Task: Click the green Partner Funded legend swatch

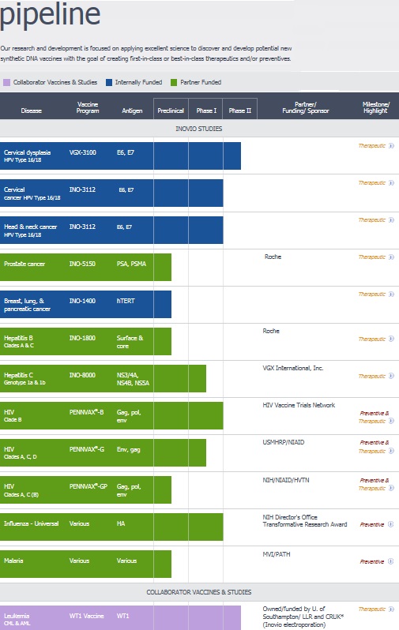Action: coord(174,82)
